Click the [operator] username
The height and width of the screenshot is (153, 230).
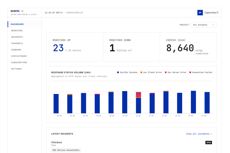[211, 13]
